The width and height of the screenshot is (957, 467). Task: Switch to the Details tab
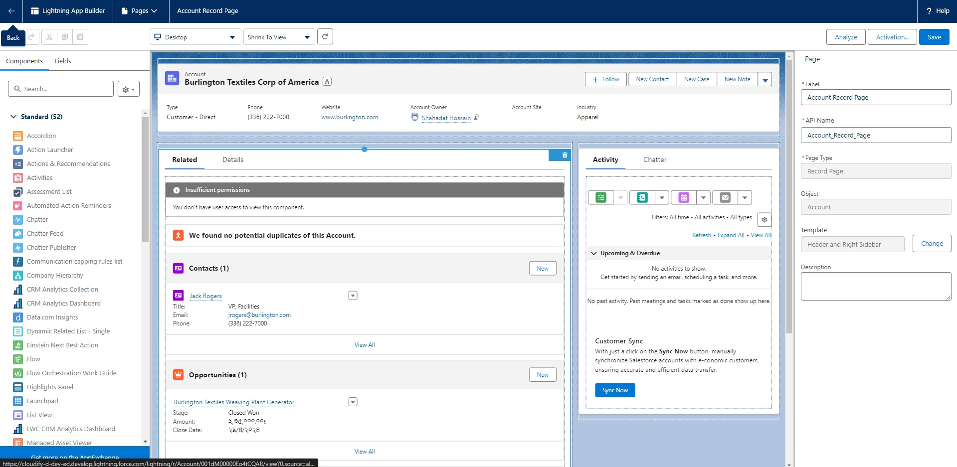coord(233,159)
